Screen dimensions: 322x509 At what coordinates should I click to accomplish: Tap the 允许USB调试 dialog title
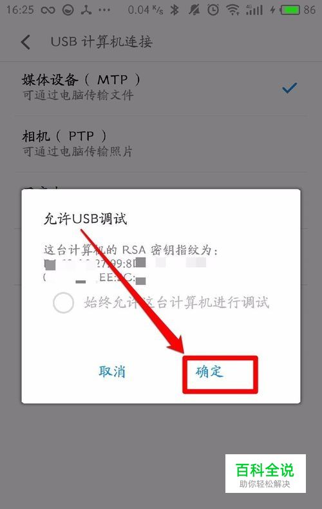(86, 219)
